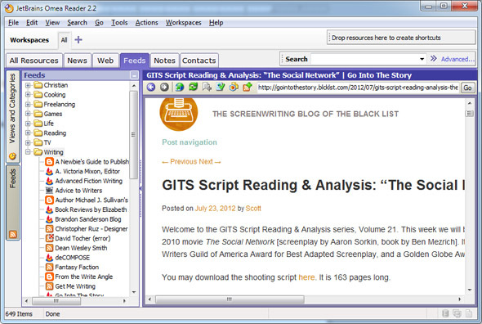Click the browser Back arrow icon
Viewport: 482px width, 324px height.
pos(151,88)
